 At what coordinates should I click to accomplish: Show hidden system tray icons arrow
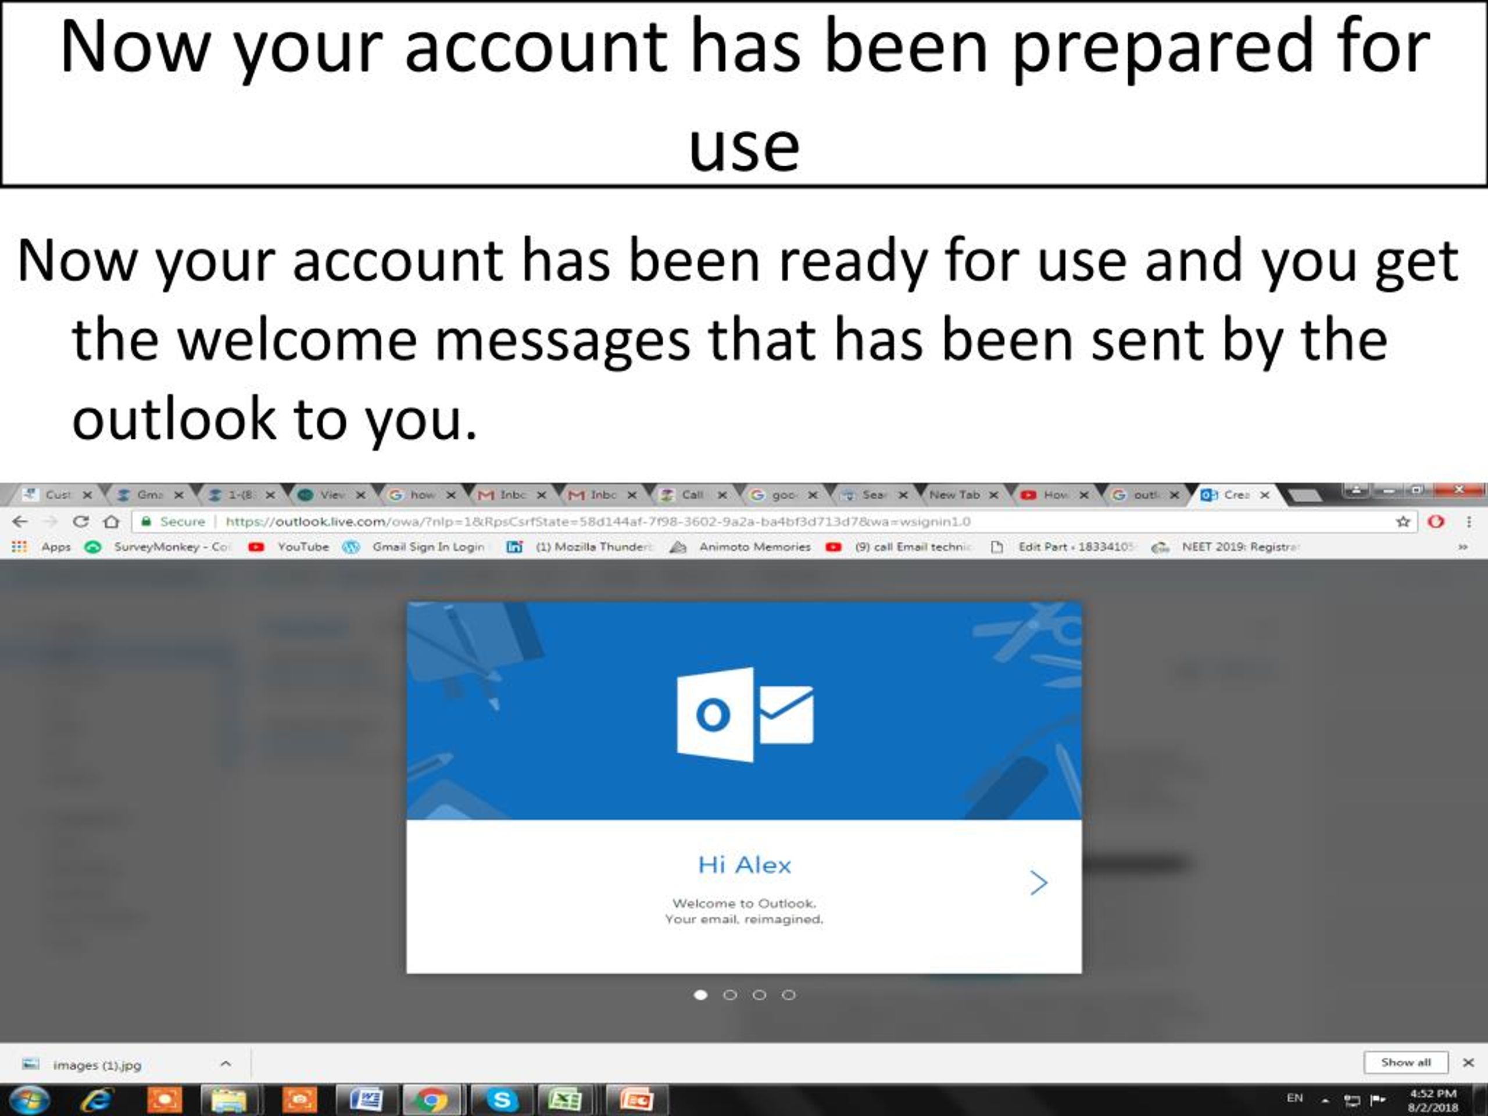click(1325, 1100)
